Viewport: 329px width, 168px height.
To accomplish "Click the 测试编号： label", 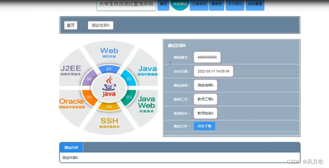I will point(182,57).
